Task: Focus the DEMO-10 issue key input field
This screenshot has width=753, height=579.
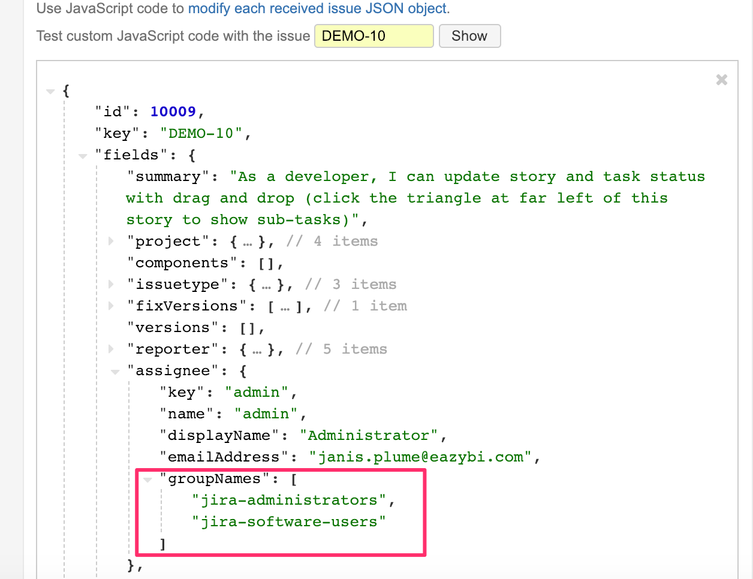Action: 374,36
